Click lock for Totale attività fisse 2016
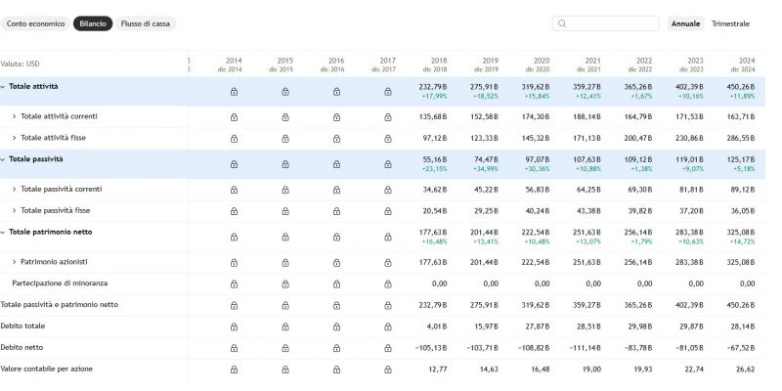 point(335,138)
